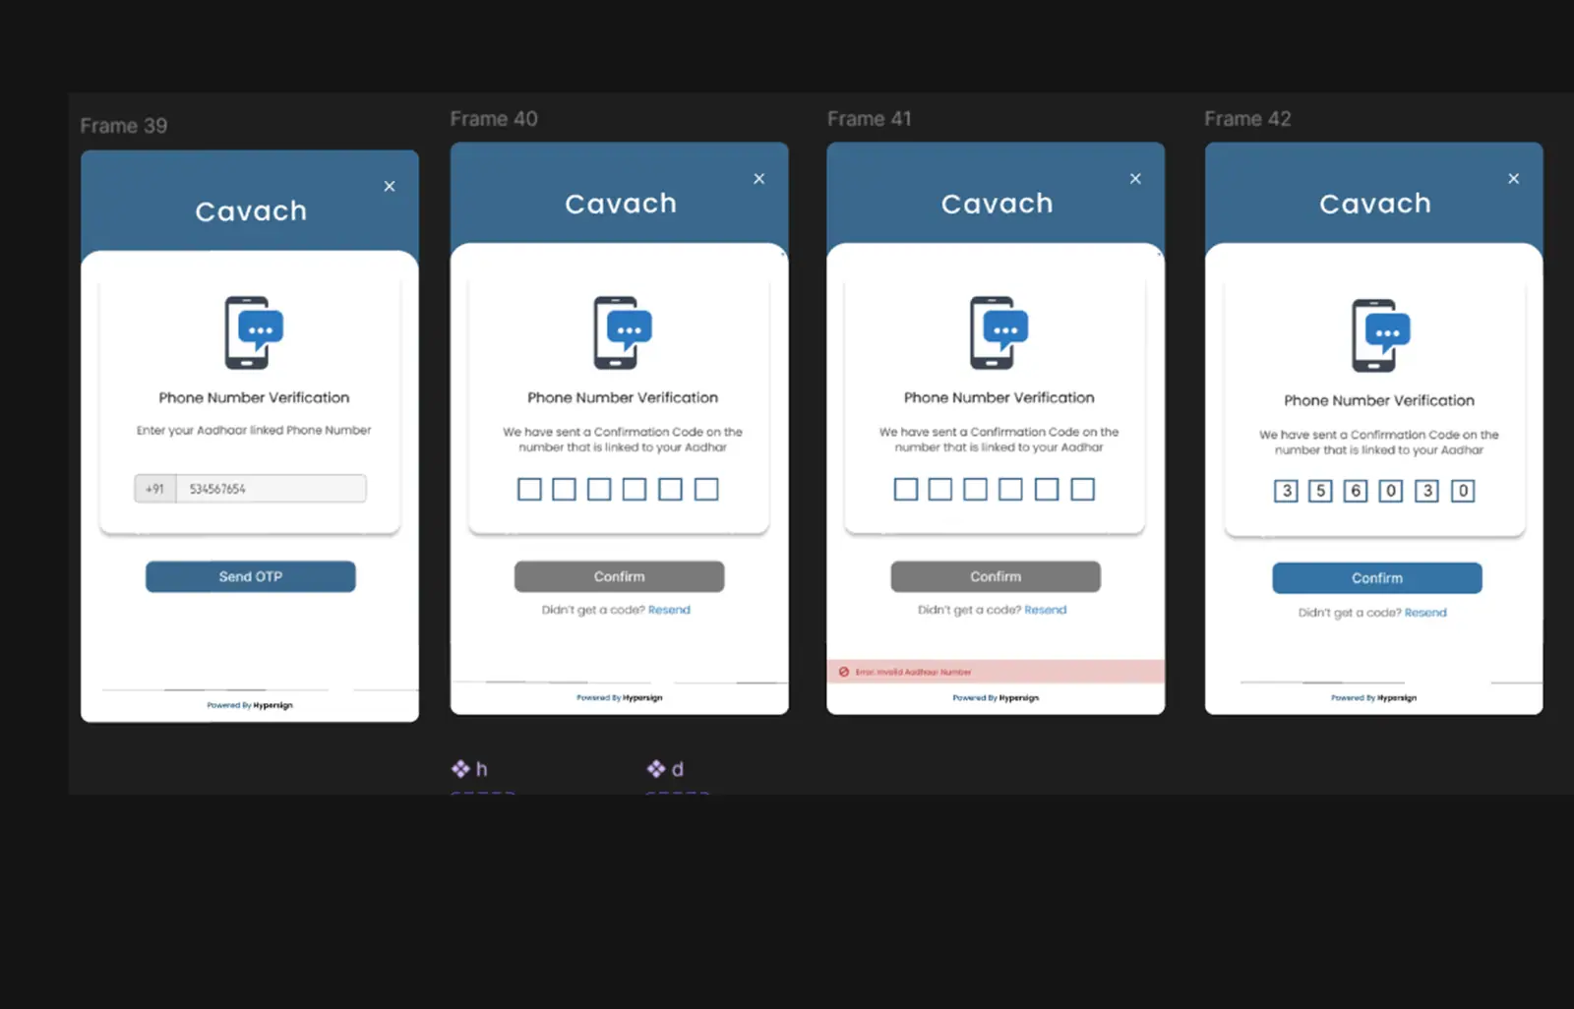1574x1009 pixels.
Task: Click Powered By Hypersign text in Frame 39
Action: 250,705
